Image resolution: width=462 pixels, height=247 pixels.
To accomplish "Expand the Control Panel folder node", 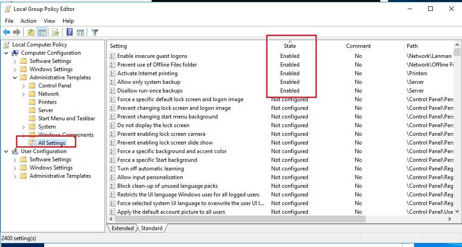I will pyautogui.click(x=23, y=86).
